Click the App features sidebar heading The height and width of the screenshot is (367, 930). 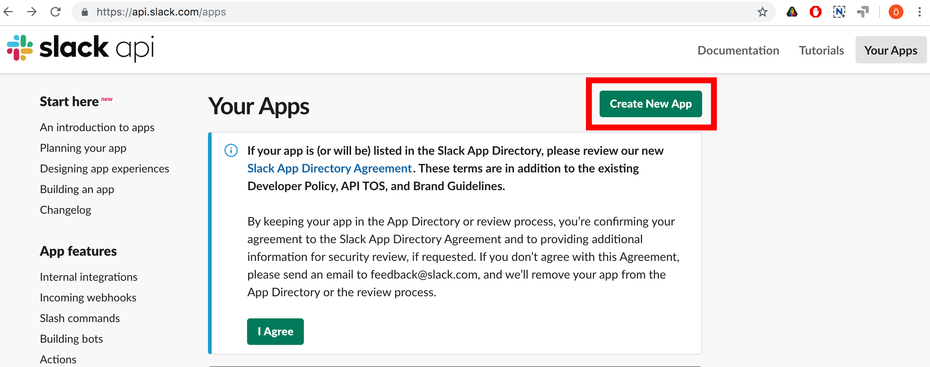coord(78,251)
